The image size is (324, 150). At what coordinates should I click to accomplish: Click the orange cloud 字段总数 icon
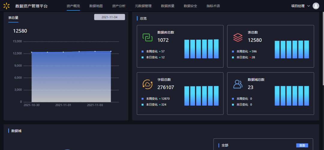[147, 84]
